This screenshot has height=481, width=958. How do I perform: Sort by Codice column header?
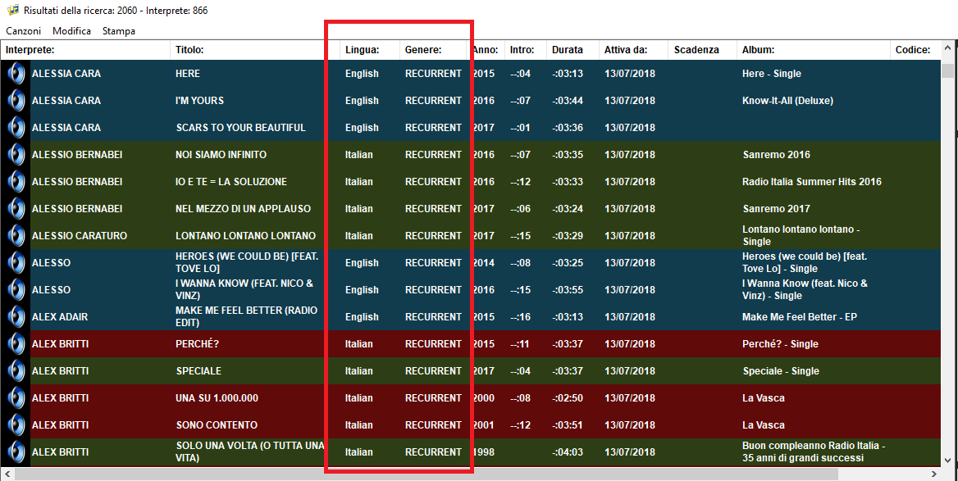pyautogui.click(x=915, y=50)
